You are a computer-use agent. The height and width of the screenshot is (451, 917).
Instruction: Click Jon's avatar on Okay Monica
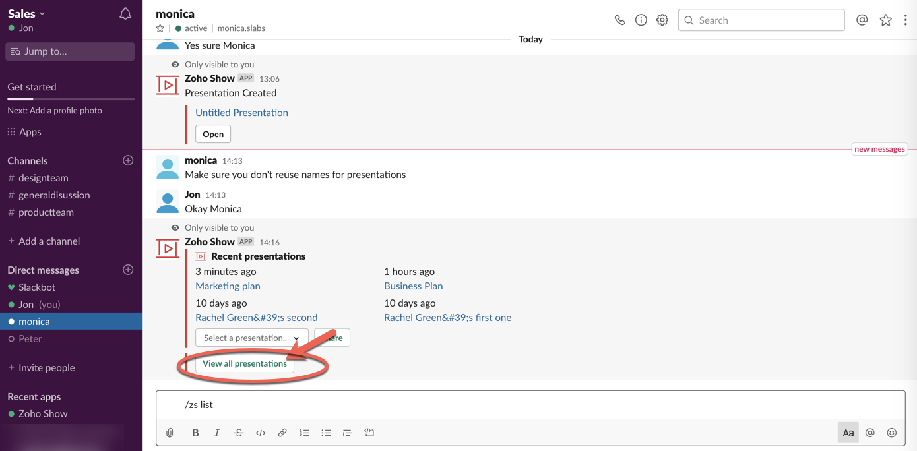click(x=168, y=202)
